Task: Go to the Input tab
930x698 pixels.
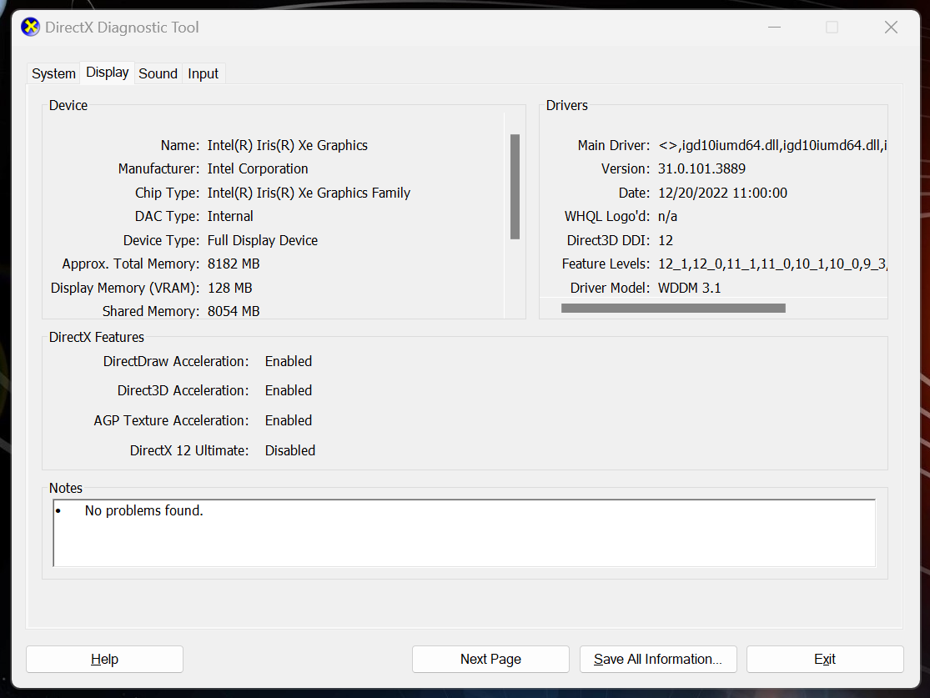Action: coord(203,73)
